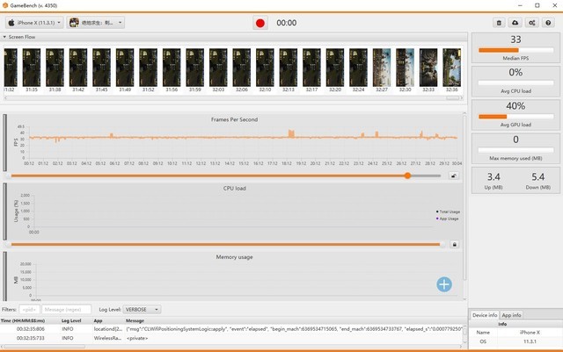Click the Message regex filter field

(x=67, y=310)
